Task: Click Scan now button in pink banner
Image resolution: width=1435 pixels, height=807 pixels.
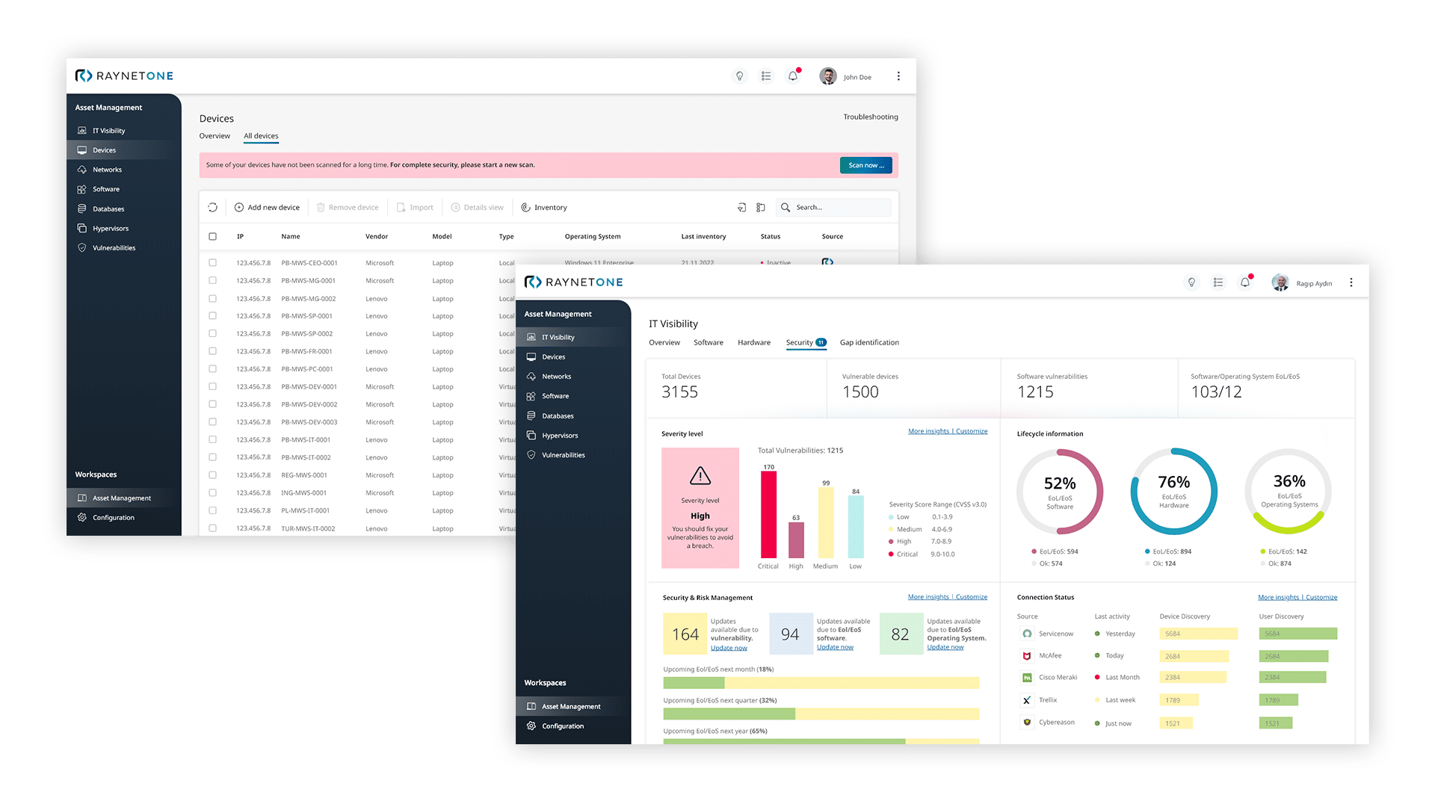Action: click(x=865, y=165)
